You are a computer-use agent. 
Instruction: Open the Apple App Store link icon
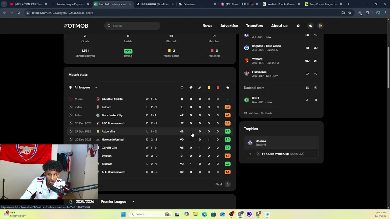[310, 26]
